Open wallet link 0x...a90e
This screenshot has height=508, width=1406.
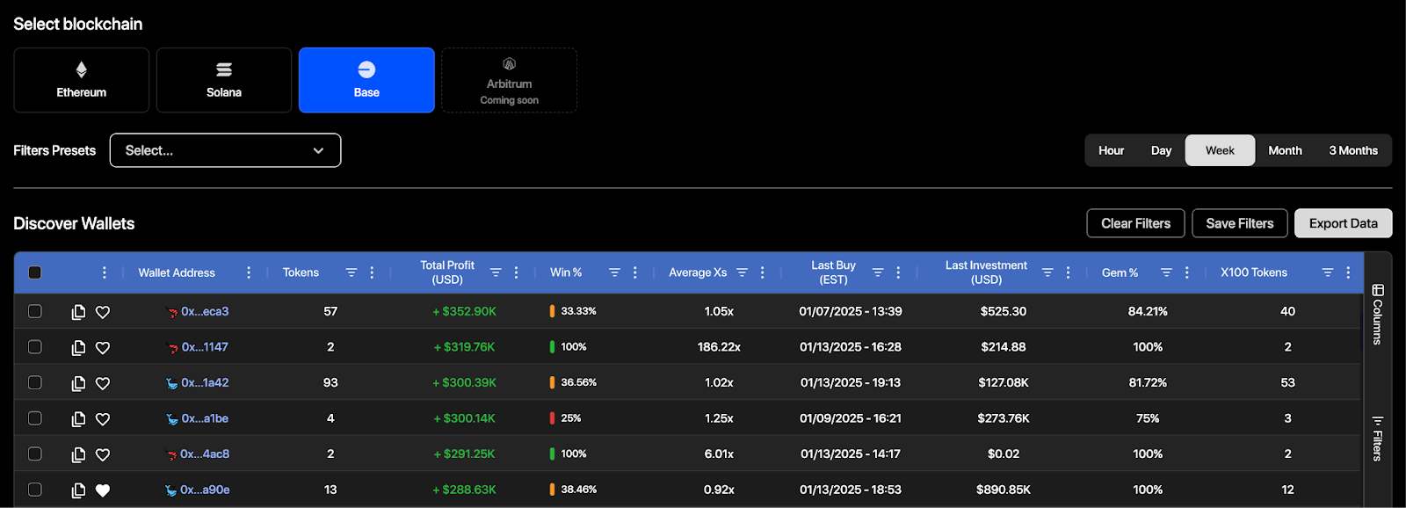coord(205,490)
